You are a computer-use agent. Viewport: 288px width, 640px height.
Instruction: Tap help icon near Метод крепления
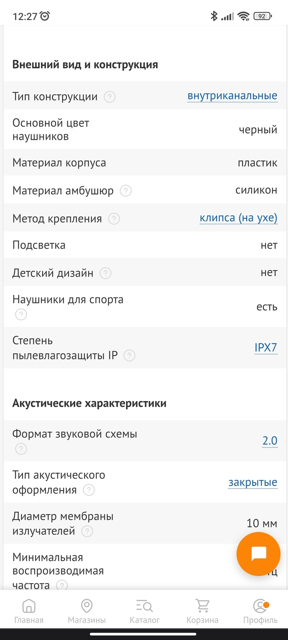[x=114, y=219]
